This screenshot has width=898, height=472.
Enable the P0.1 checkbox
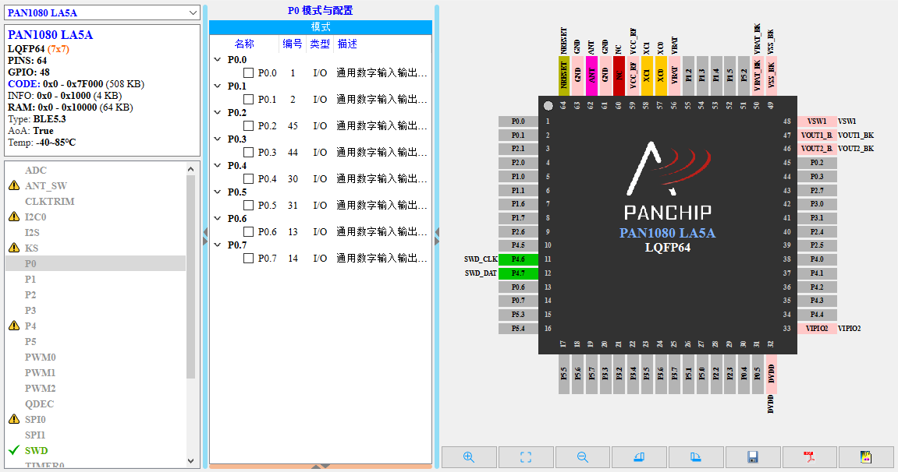pyautogui.click(x=249, y=100)
